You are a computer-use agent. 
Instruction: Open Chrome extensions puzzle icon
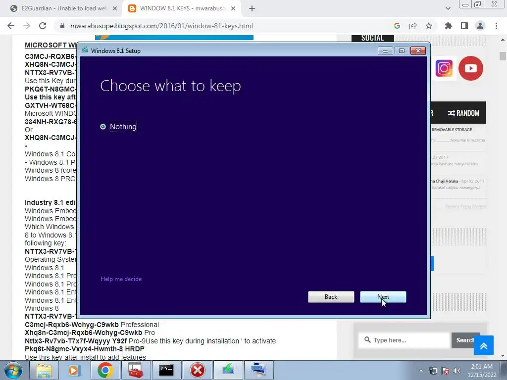click(x=448, y=26)
